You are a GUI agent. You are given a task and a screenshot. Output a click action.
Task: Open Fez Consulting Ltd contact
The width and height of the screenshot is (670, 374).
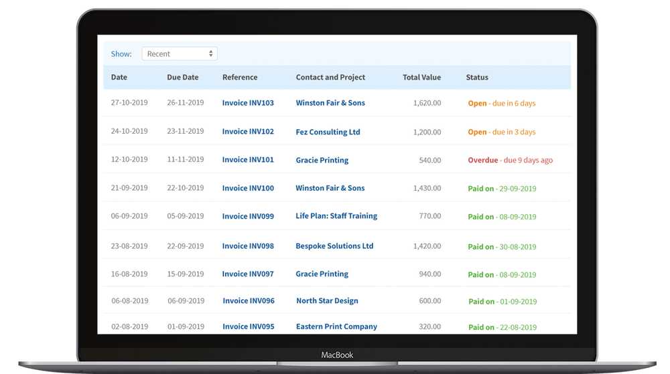tap(328, 132)
